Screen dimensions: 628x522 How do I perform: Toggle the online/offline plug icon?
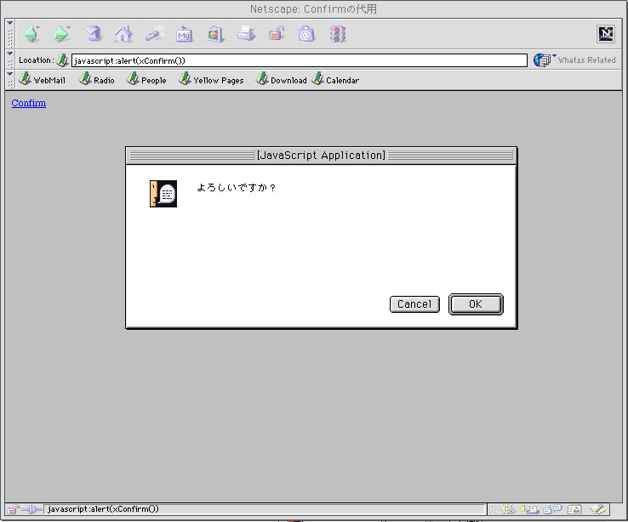[31, 509]
